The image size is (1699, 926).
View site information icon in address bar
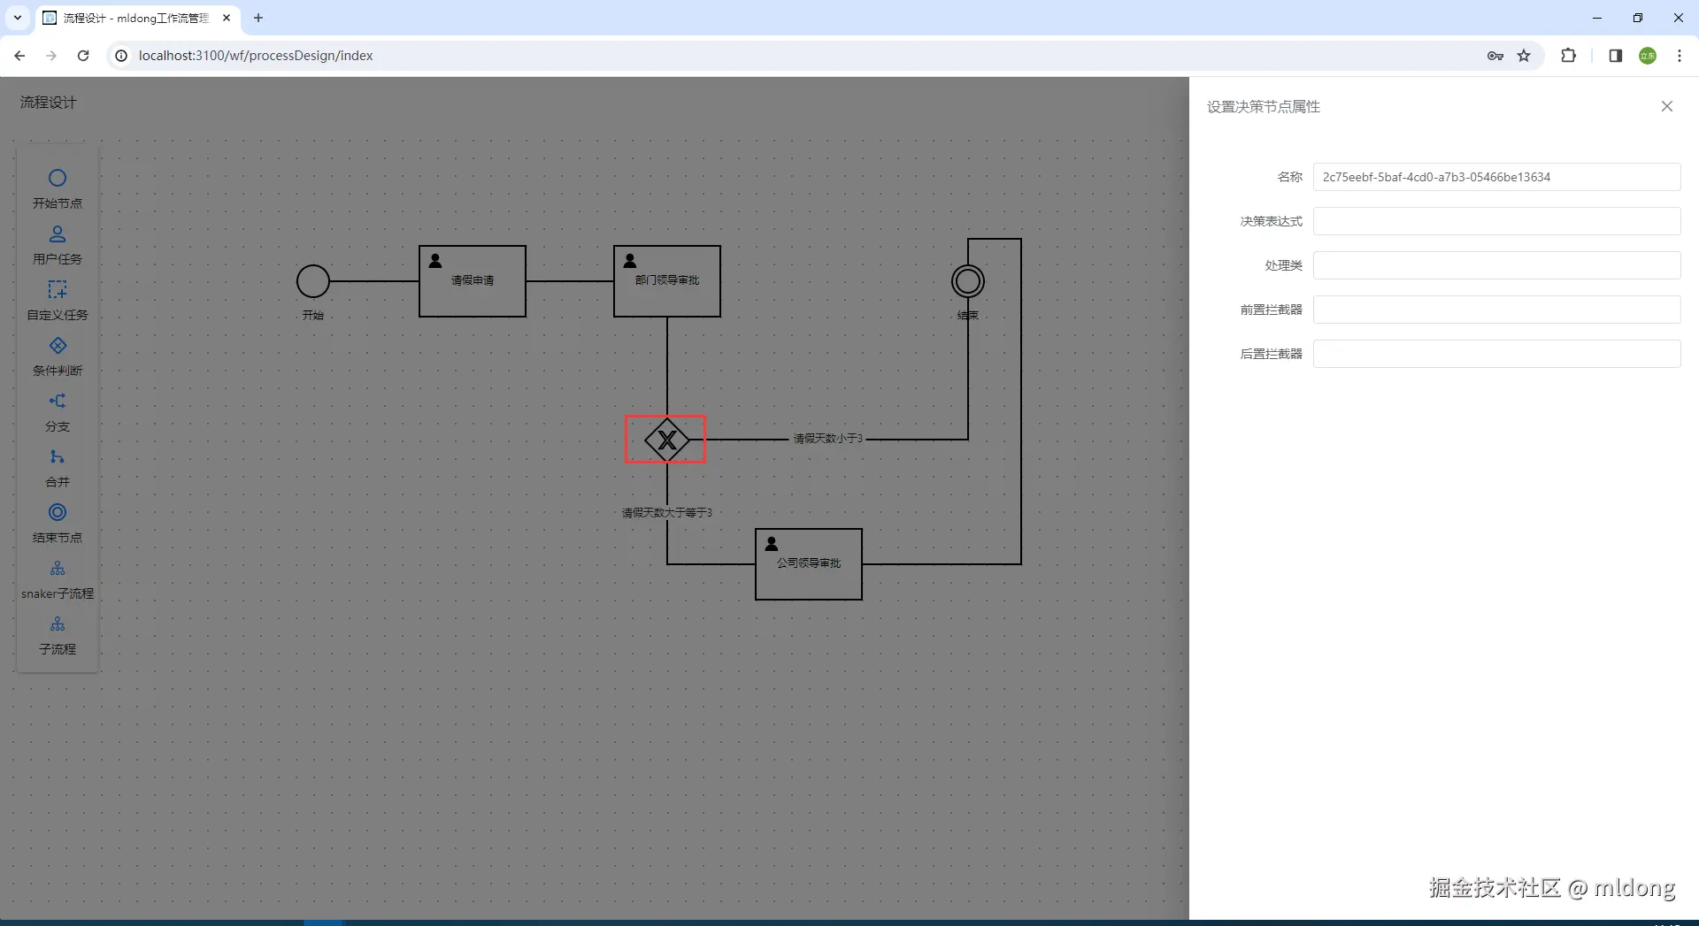coord(122,56)
